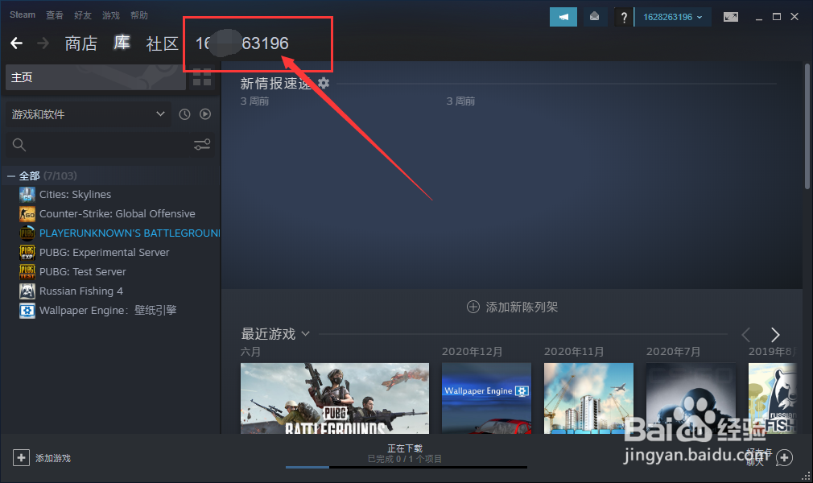
Task: Open the Steam menu
Action: (23, 14)
